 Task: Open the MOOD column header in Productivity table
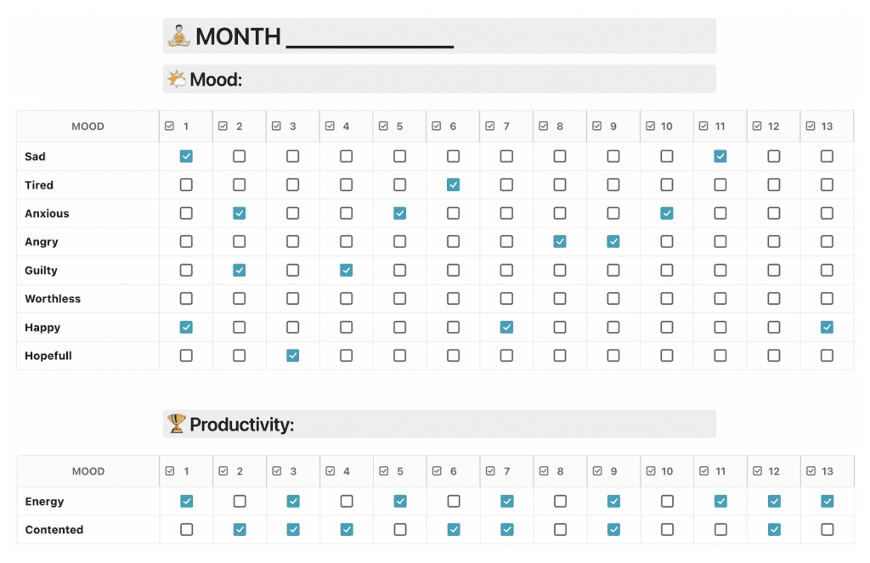pyautogui.click(x=88, y=471)
